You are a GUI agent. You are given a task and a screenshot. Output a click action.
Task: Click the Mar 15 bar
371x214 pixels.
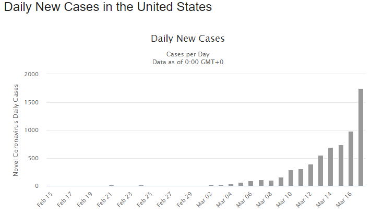341,165
